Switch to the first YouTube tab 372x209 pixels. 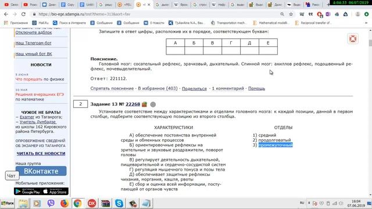[x=12, y=5]
